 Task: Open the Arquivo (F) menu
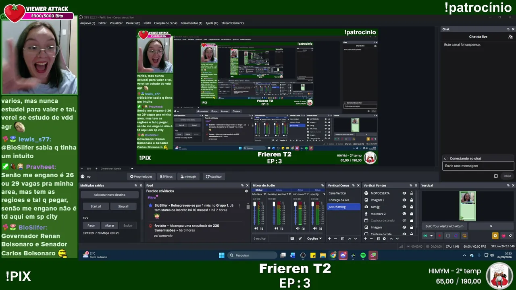(x=87, y=23)
